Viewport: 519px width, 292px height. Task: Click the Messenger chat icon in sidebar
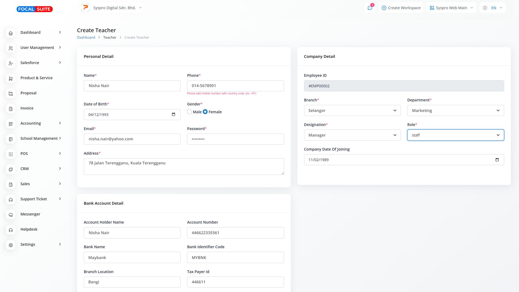[x=11, y=215]
